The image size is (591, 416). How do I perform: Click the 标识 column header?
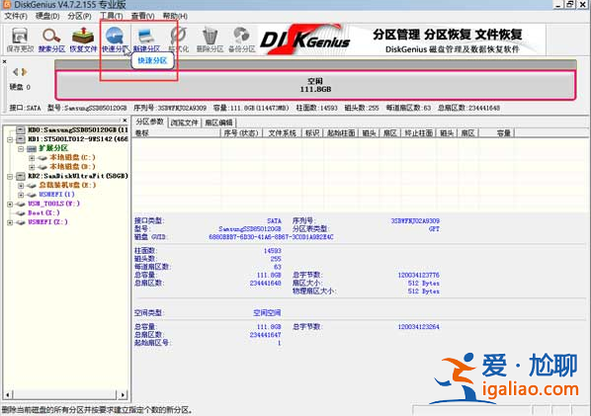(x=312, y=133)
